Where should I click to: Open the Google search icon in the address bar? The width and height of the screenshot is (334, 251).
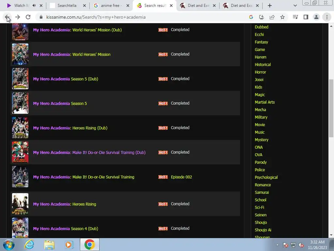click(x=251, y=17)
